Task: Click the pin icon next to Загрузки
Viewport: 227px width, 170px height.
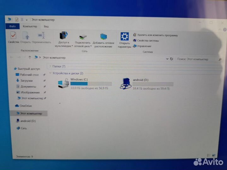Action: (44, 81)
